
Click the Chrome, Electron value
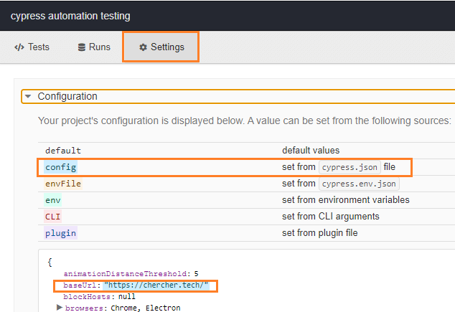(146, 308)
